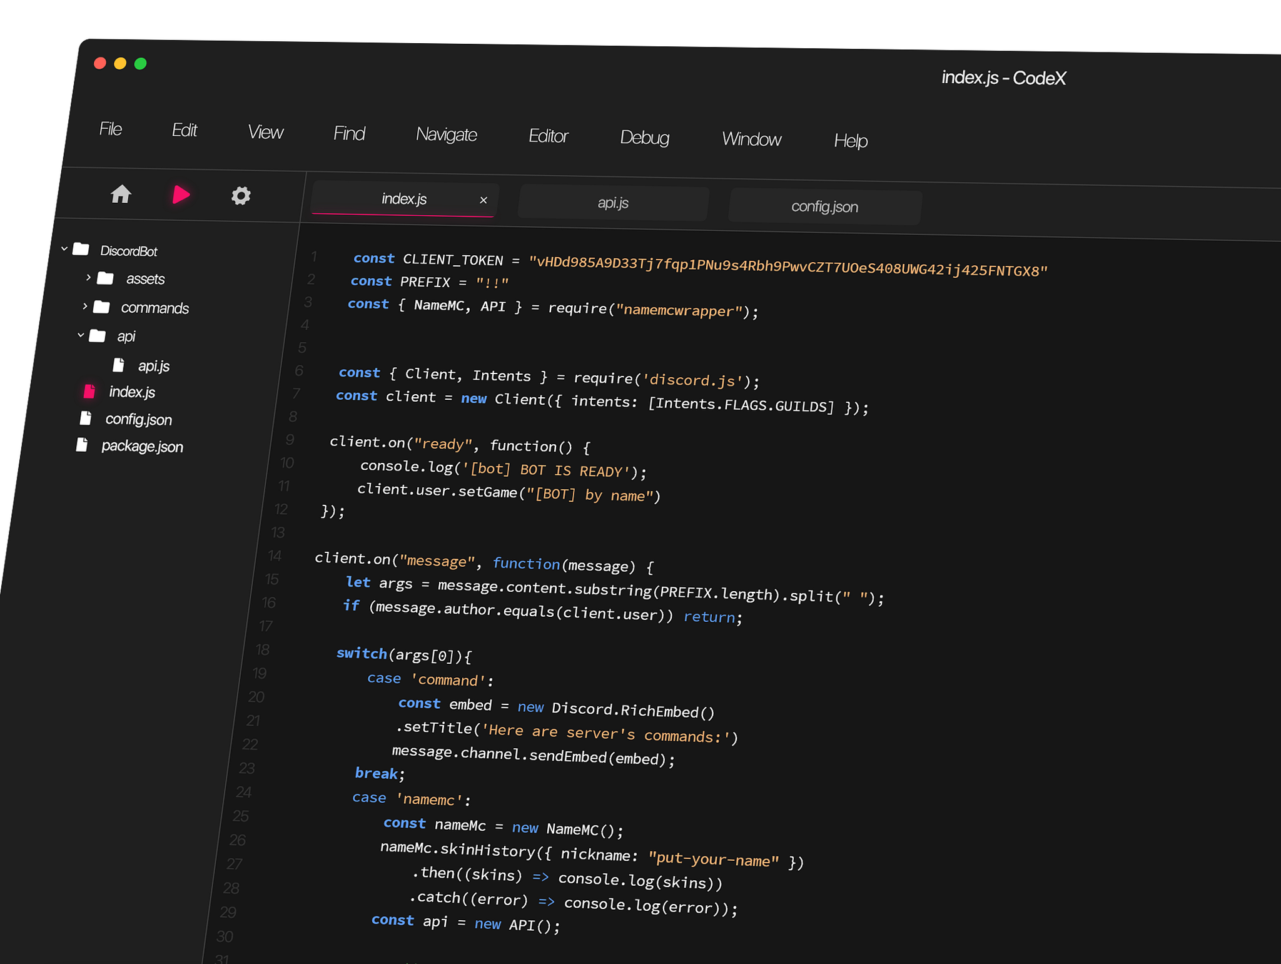Collapse the api folder chevron

tap(79, 335)
